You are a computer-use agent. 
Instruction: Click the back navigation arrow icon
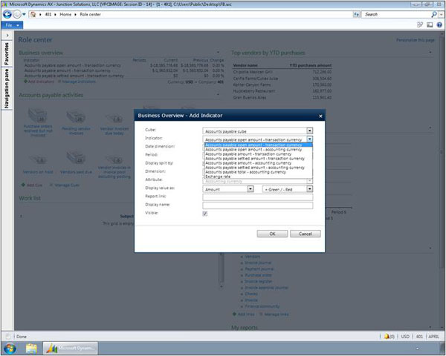(x=7, y=14)
